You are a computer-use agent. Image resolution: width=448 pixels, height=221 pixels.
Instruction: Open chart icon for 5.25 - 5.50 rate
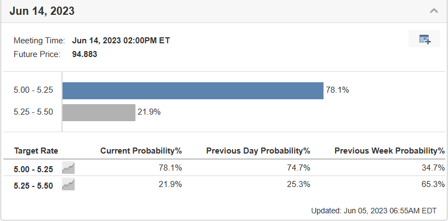69,184
